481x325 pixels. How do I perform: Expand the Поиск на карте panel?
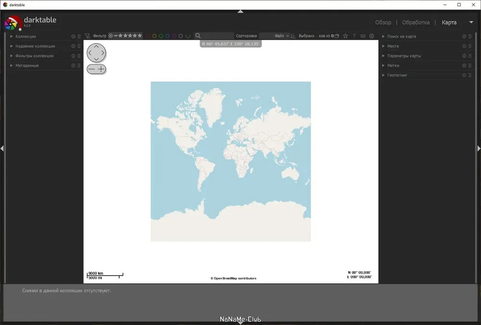383,36
